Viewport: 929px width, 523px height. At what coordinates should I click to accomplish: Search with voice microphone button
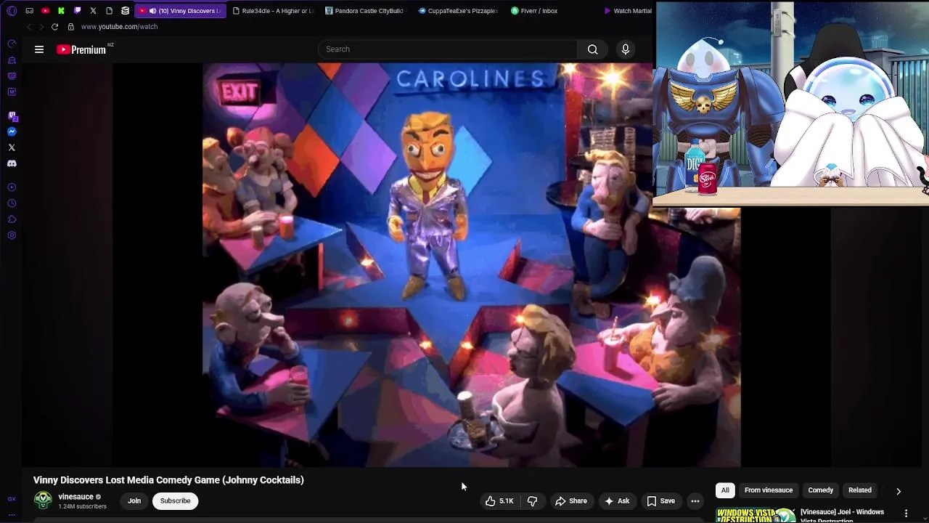626,49
